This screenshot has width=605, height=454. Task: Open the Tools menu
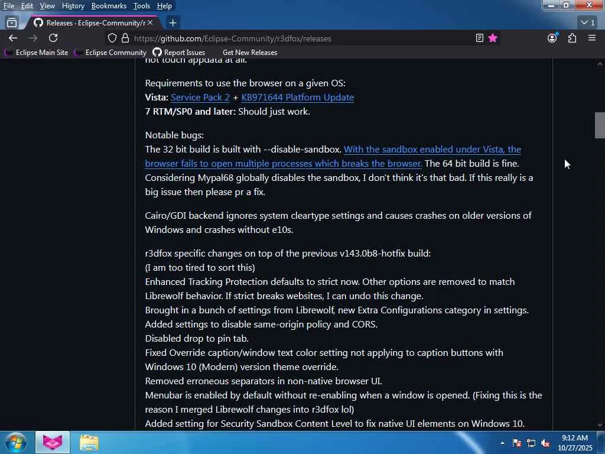coord(142,6)
